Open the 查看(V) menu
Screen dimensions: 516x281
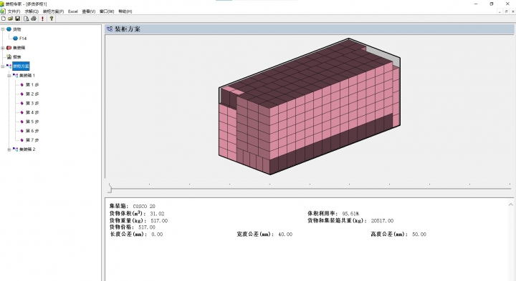pyautogui.click(x=89, y=11)
